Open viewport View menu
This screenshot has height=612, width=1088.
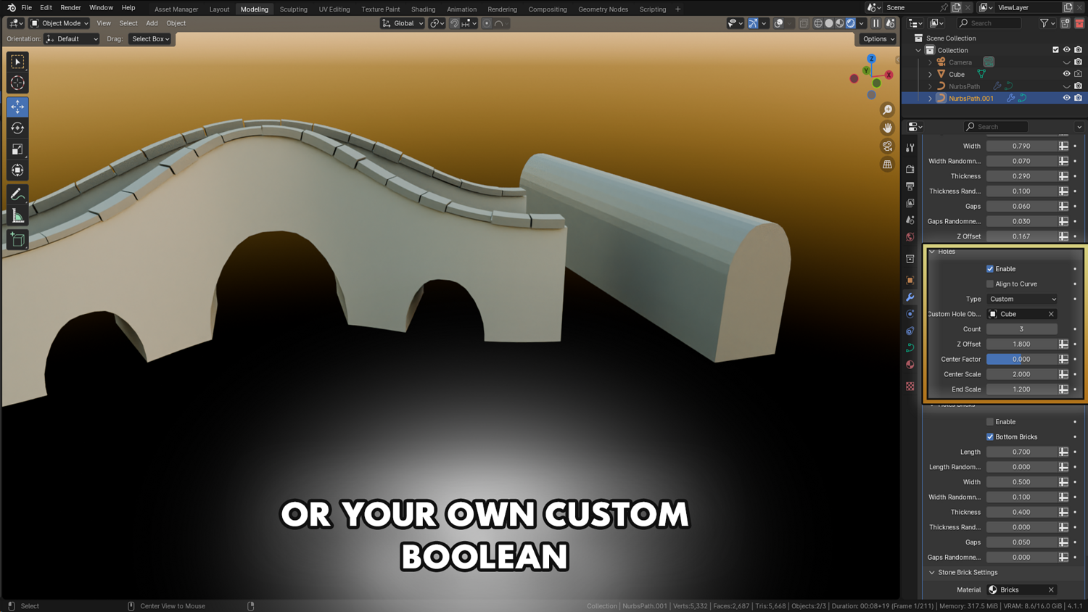104,23
